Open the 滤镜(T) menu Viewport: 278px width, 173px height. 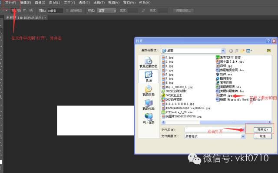click(x=99, y=3)
